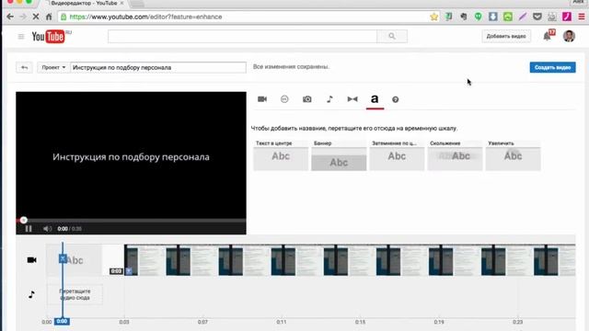Go to browser home page
This screenshot has width=589, height=331.
49,17
